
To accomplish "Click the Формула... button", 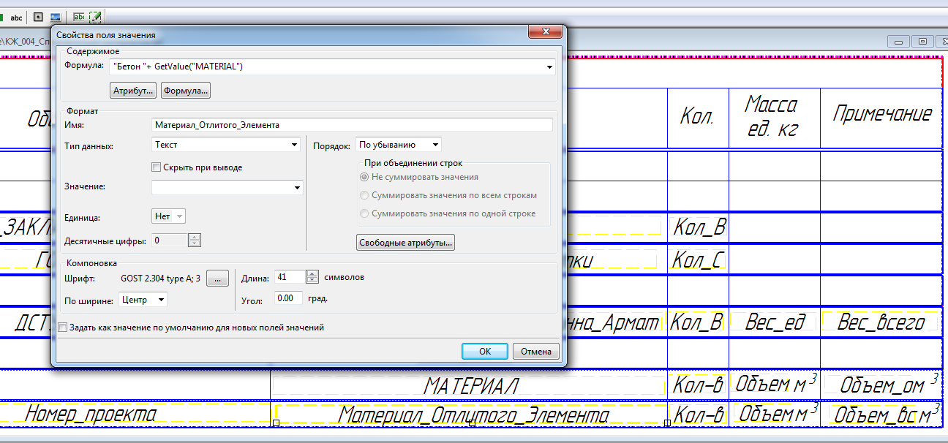I will pos(186,91).
